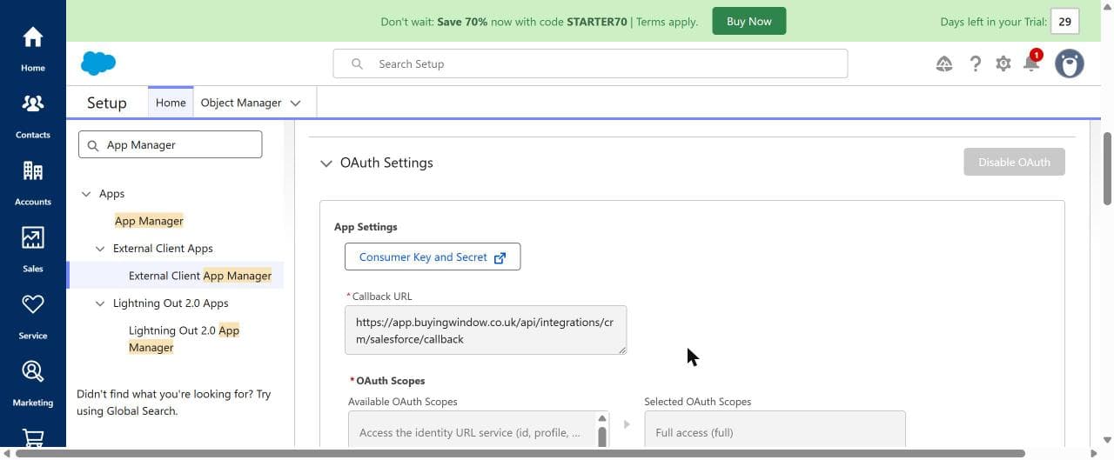Click the add-scope arrow between scope lists

coord(627,424)
